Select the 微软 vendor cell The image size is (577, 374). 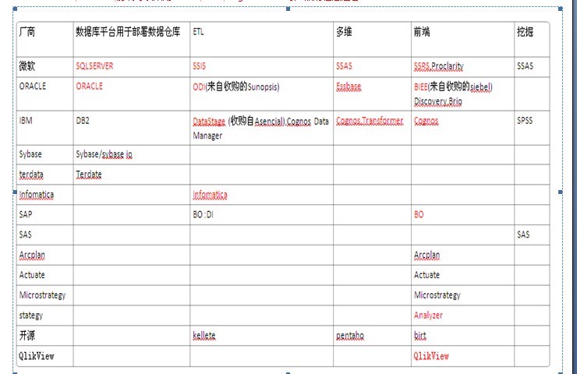[44, 67]
